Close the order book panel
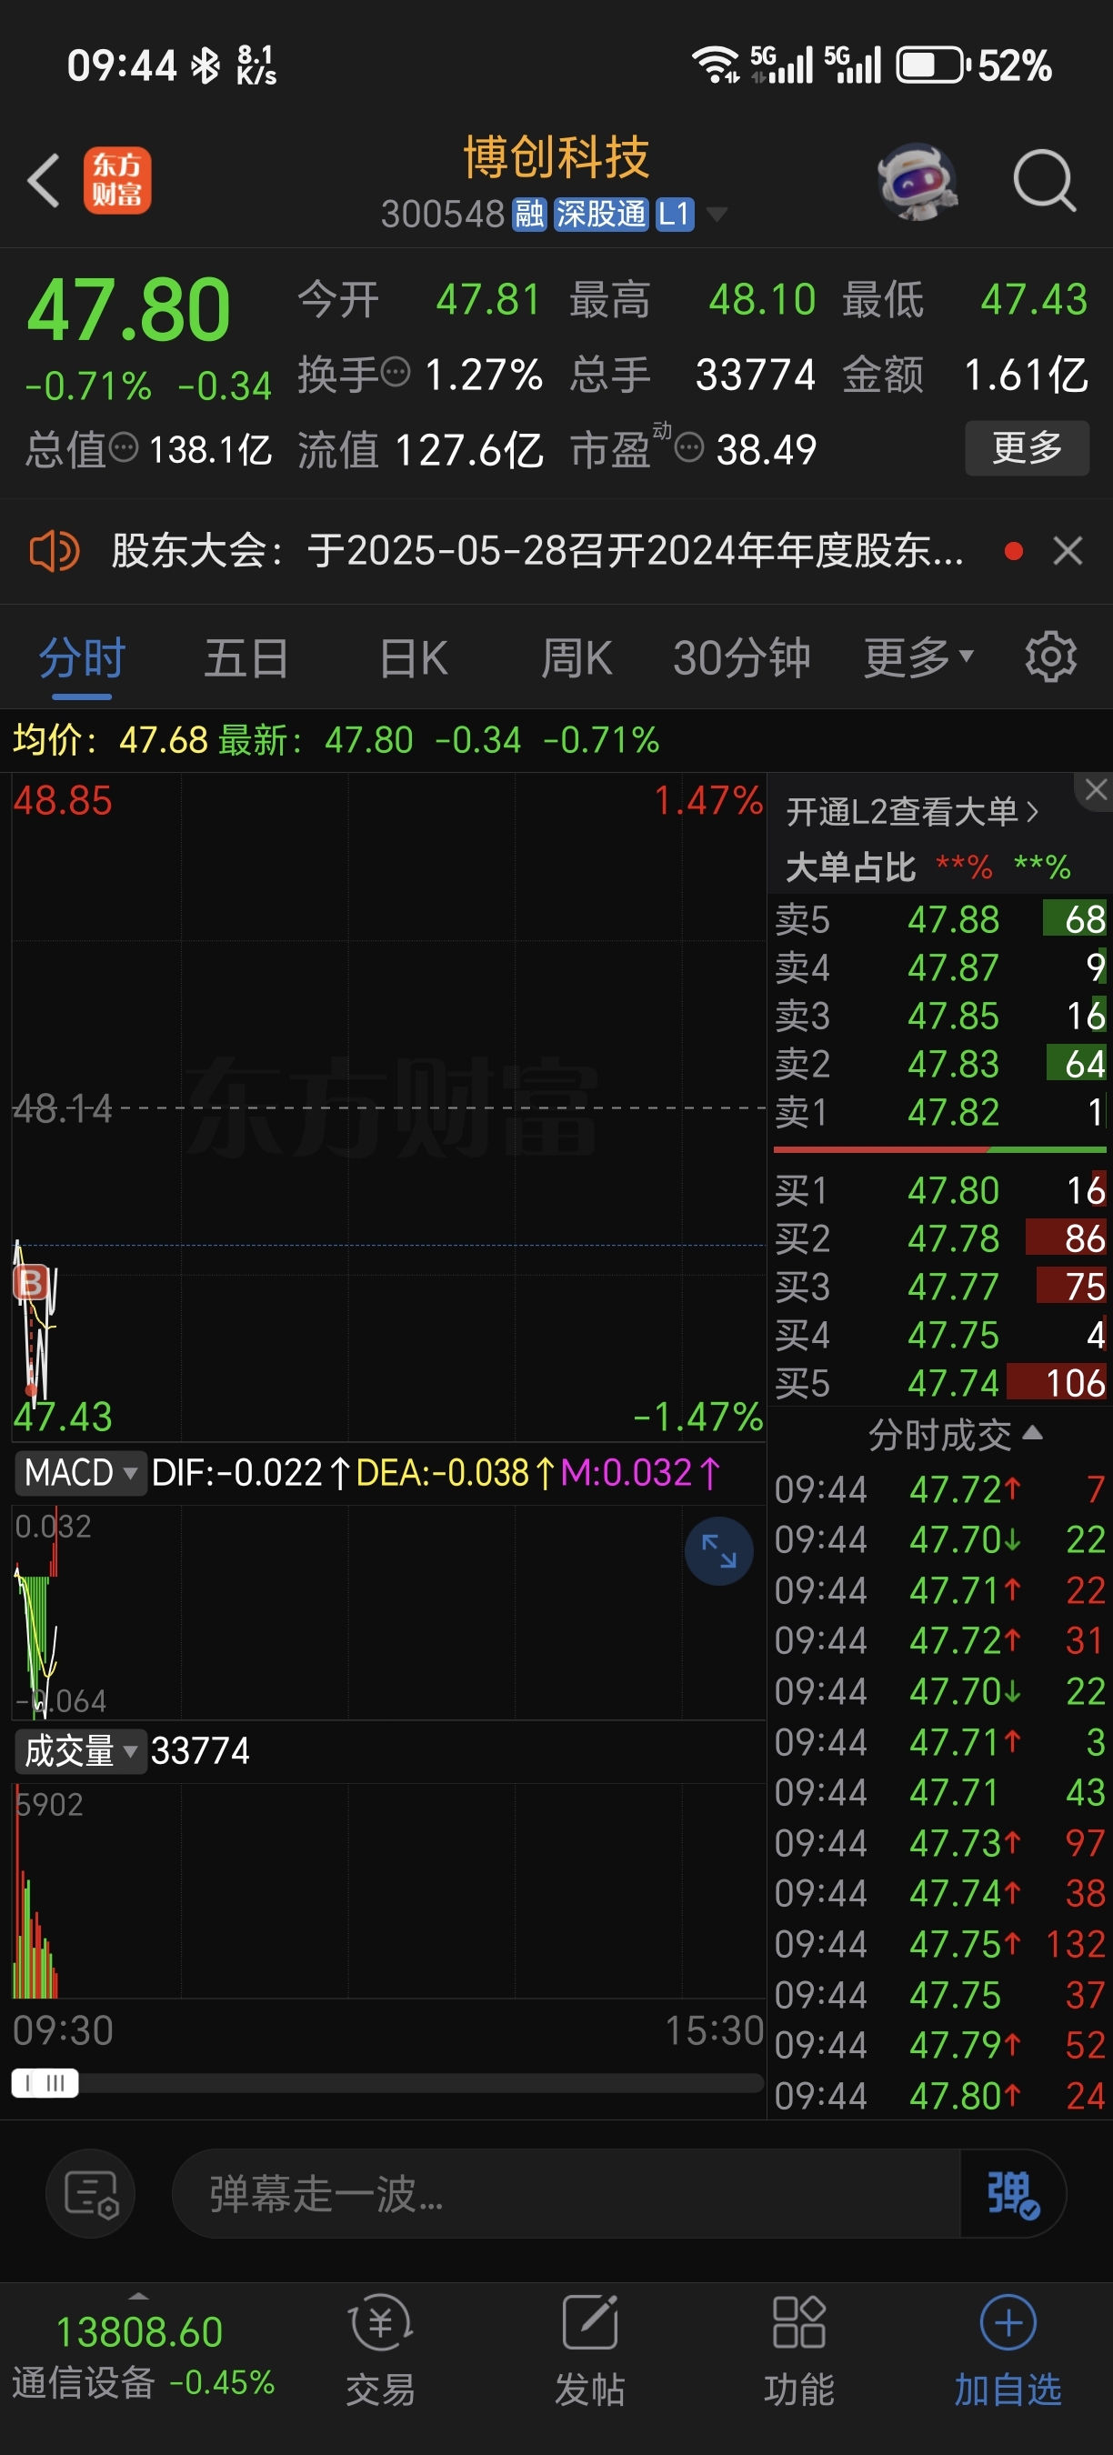The height and width of the screenshot is (2455, 1113). [x=1095, y=790]
